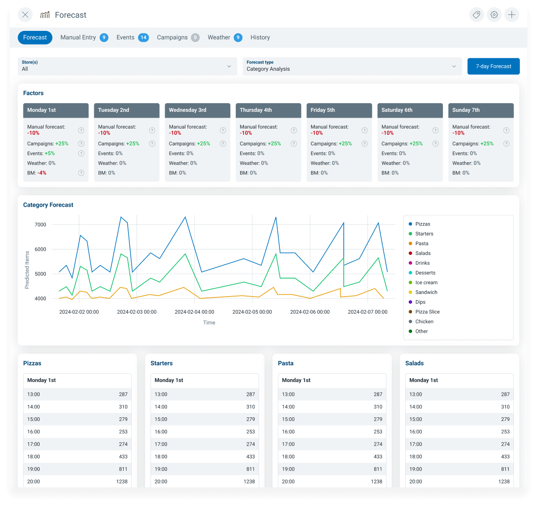Expand the Store(s) dropdown

click(128, 66)
